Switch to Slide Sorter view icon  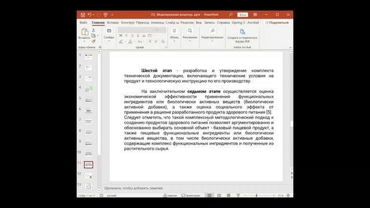pyautogui.click(x=219, y=195)
